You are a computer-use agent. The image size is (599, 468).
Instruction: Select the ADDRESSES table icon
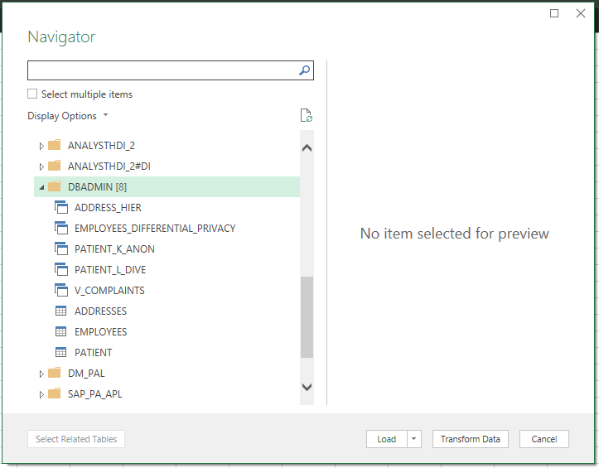[61, 311]
